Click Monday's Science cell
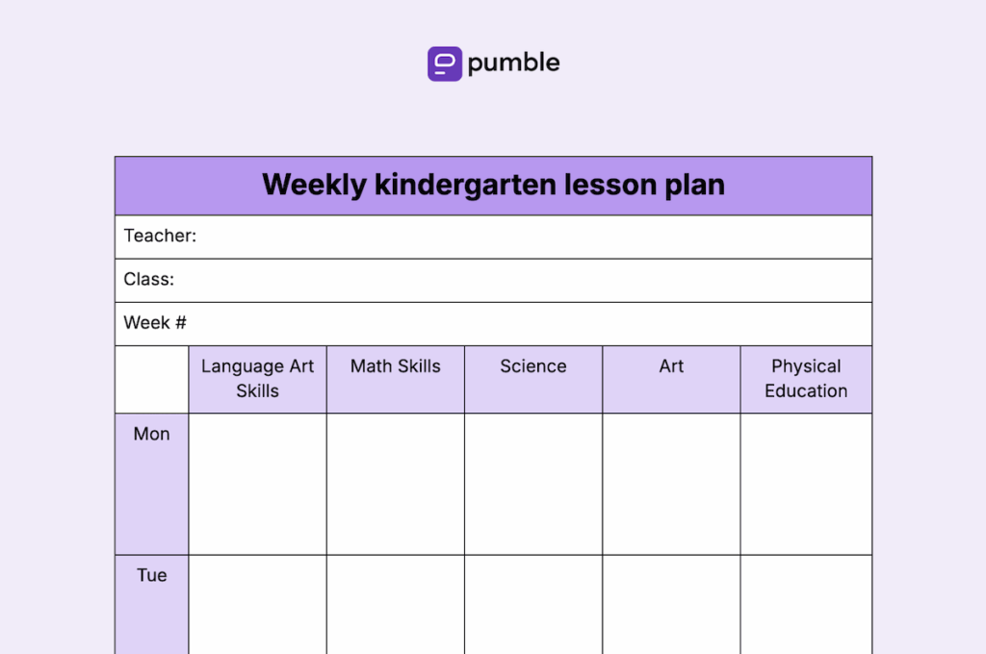Image resolution: width=986 pixels, height=654 pixels. pyautogui.click(x=533, y=484)
